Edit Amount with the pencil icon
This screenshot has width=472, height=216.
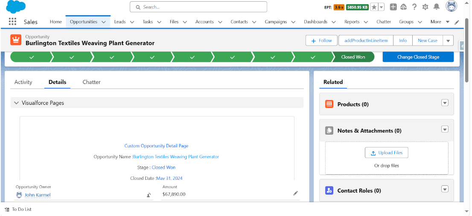pyautogui.click(x=296, y=193)
